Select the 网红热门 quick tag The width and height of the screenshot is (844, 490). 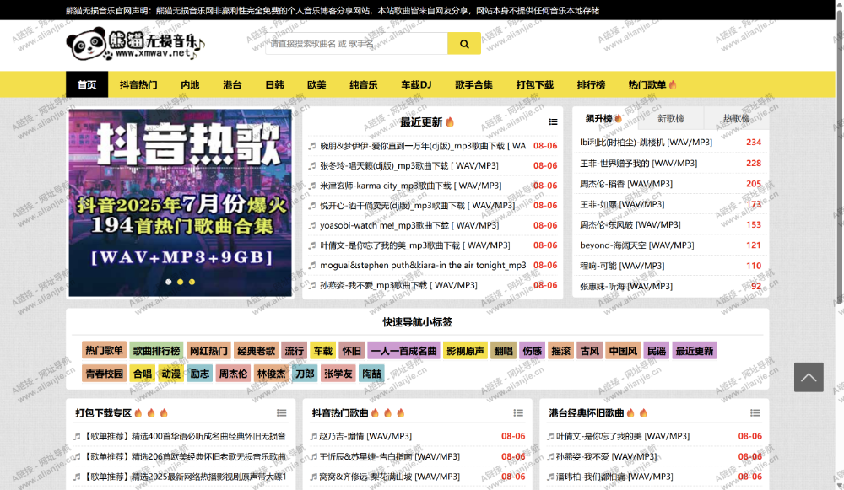coord(208,351)
